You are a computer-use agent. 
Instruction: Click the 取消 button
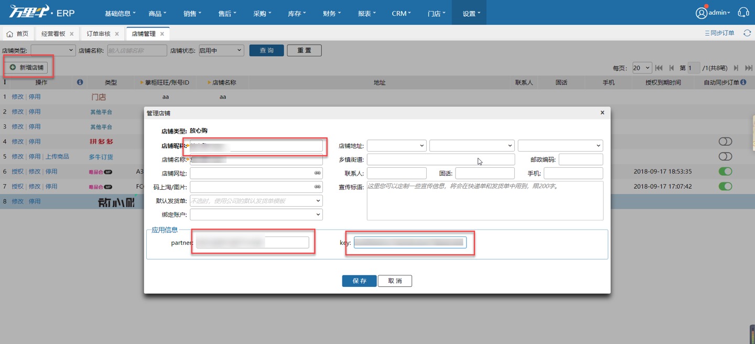coord(395,281)
